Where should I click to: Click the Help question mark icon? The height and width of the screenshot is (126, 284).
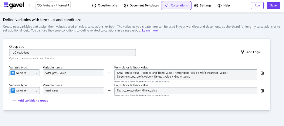point(219,5)
